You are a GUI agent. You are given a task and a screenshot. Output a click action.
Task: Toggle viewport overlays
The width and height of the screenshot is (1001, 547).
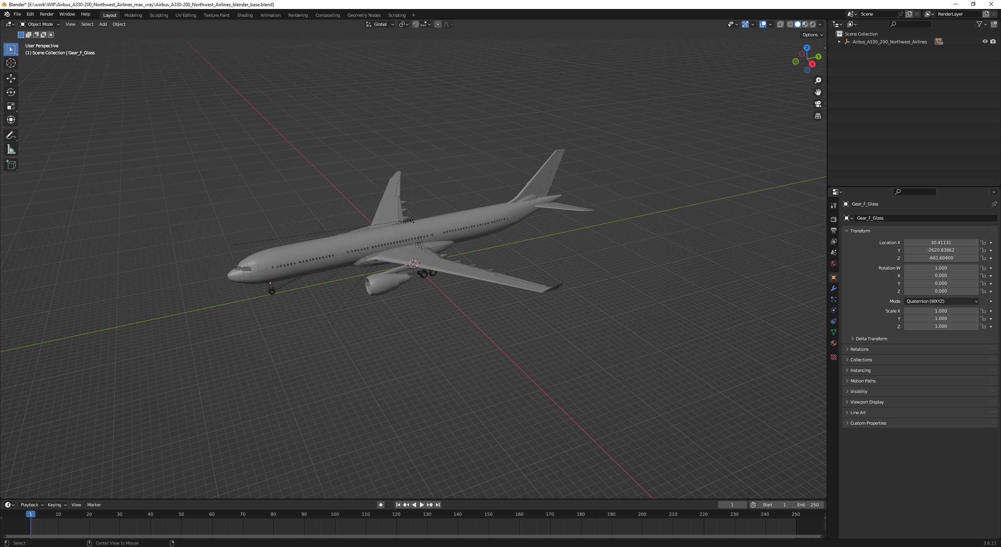click(763, 24)
